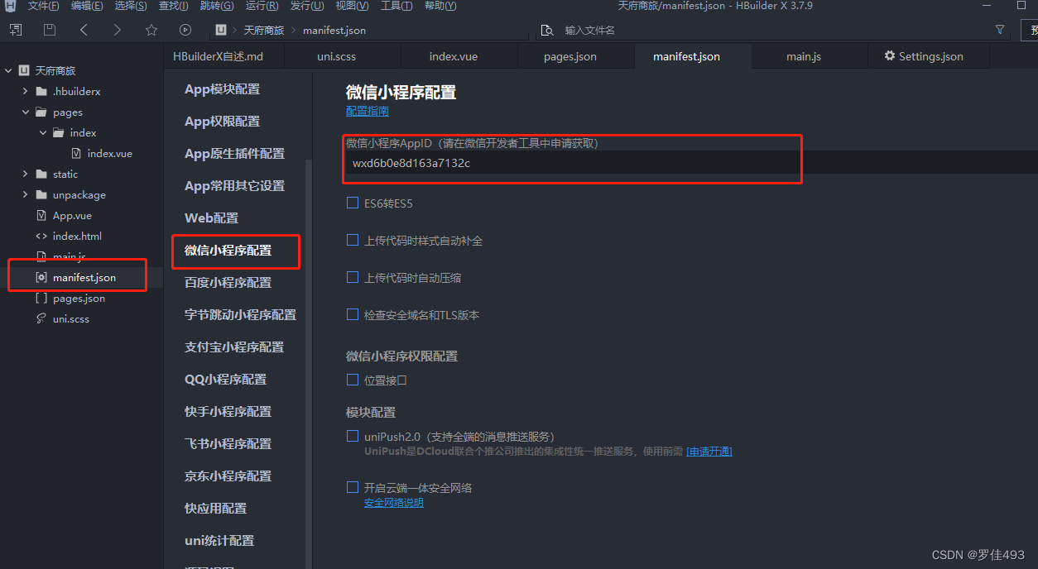Click the manifest.json file icon in tree
Image resolution: width=1038 pixels, height=569 pixels.
tap(41, 277)
